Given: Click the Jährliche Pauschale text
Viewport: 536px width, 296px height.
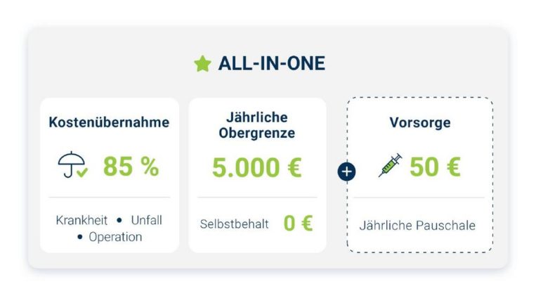Looking at the screenshot, I should pos(417,226).
